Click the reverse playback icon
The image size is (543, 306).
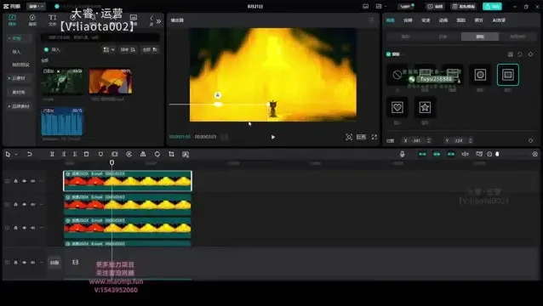click(129, 154)
